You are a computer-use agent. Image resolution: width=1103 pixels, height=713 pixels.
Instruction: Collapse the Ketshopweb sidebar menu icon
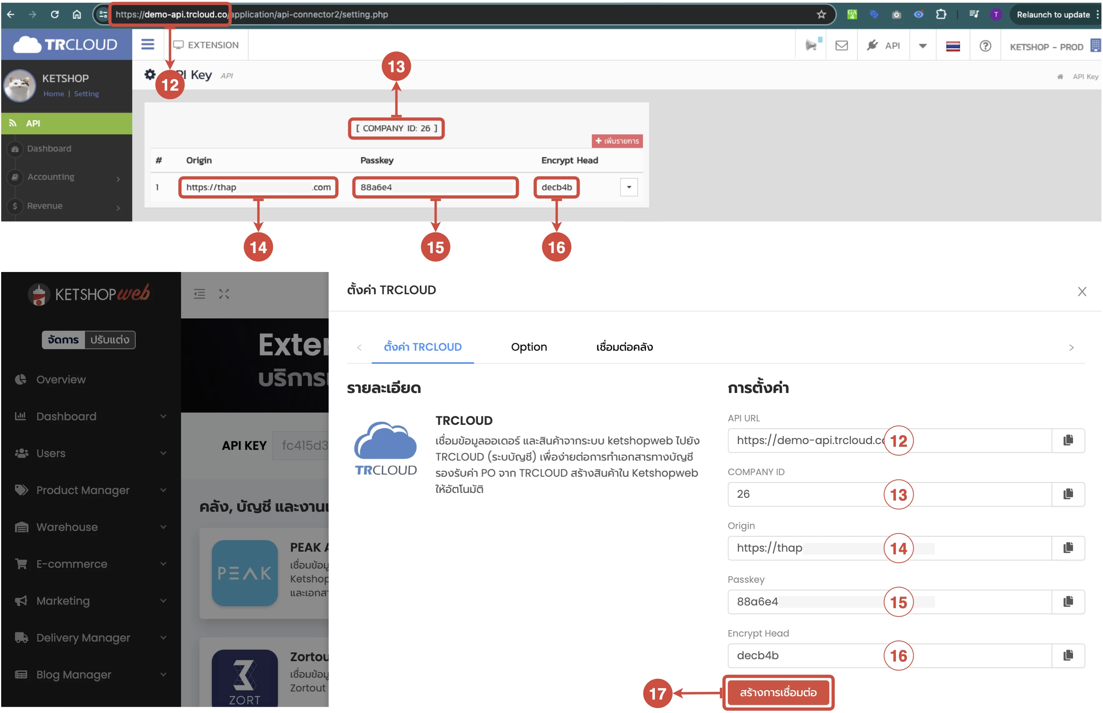(x=199, y=294)
